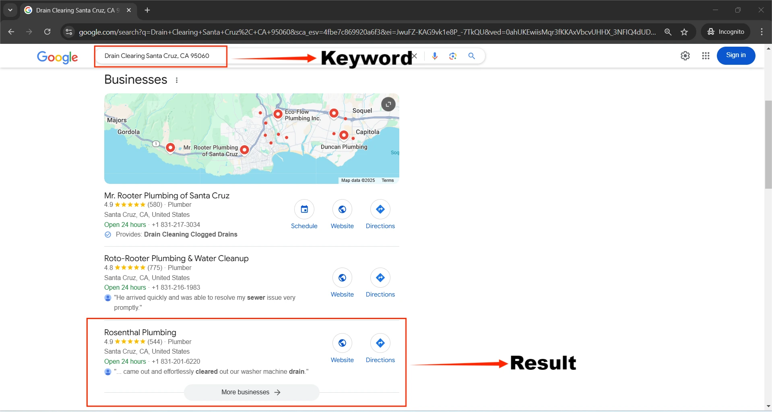
Task: Click Mr. Rooter Plumbing map pin
Action: 244,150
